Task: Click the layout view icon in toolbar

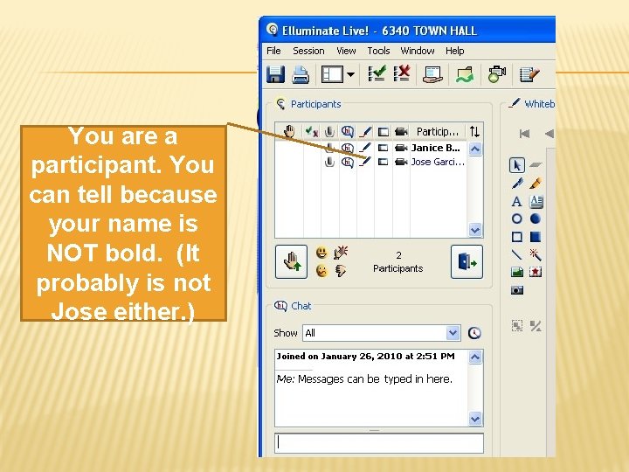Action: click(332, 74)
